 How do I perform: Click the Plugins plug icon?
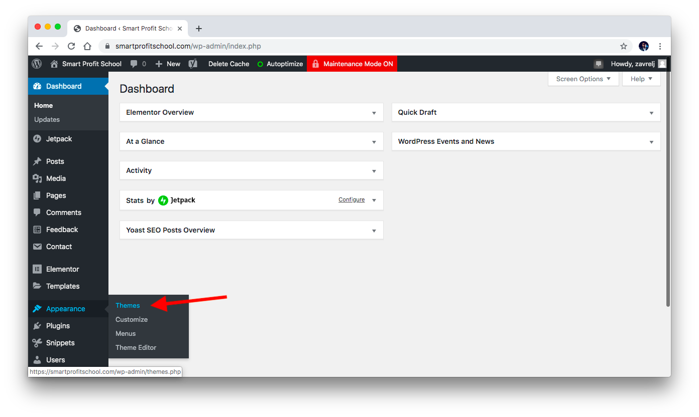click(37, 326)
